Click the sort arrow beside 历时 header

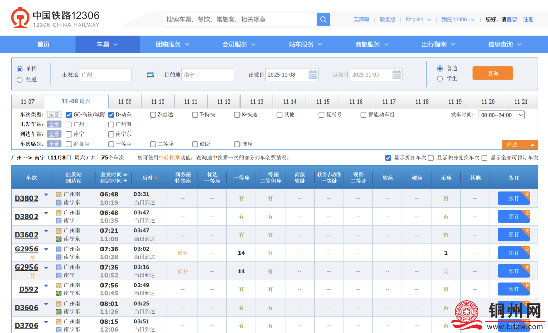tap(156, 178)
